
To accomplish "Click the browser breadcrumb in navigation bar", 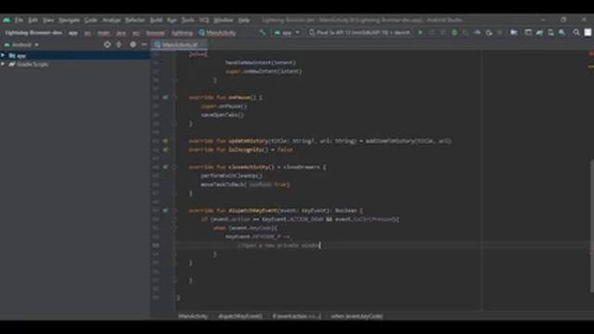I will point(155,33).
